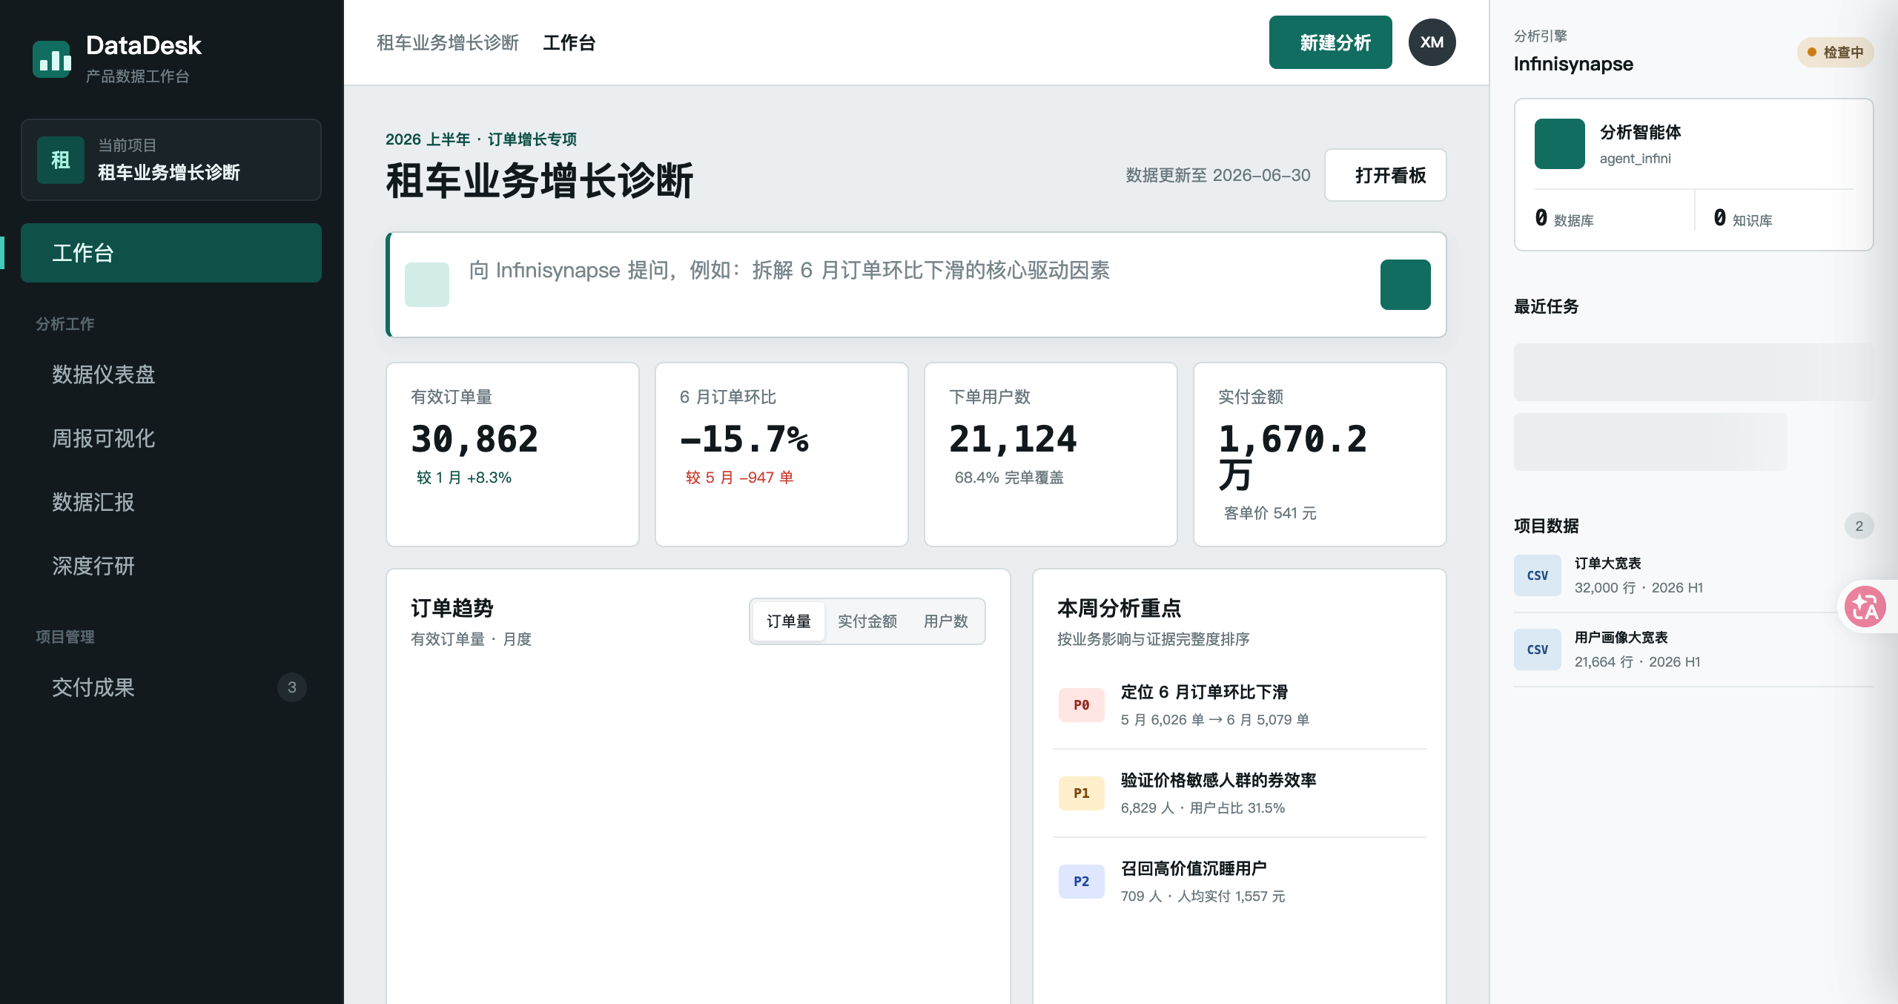The image size is (1898, 1004).
Task: Click the 本周分析重点 panel title
Action: point(1120,608)
